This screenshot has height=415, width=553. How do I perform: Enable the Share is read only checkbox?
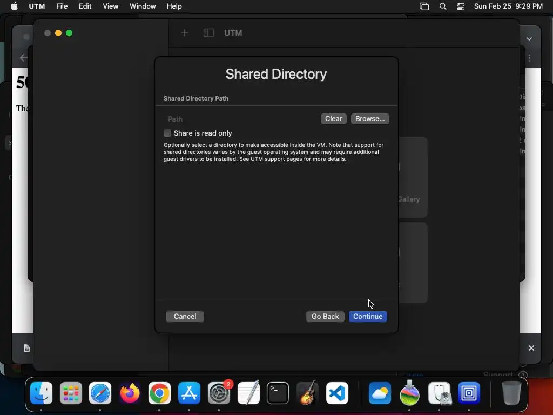pyautogui.click(x=167, y=133)
